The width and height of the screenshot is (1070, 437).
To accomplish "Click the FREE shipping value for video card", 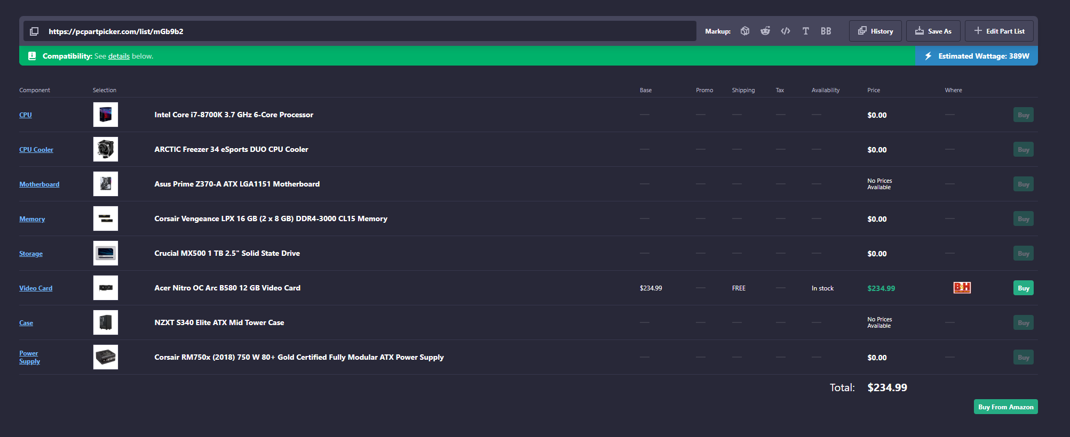I will tap(739, 288).
